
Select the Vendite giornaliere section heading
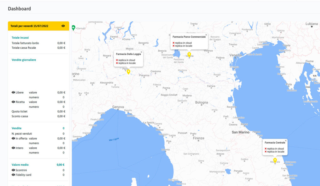pyautogui.click(x=24, y=60)
